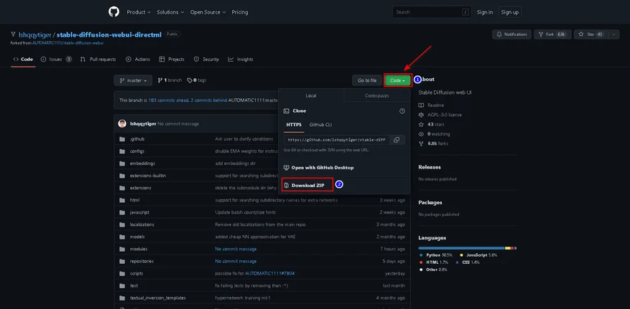Viewport: 630px width, 309px height.
Task: Switch to the Issues tab
Action: pyautogui.click(x=56, y=60)
